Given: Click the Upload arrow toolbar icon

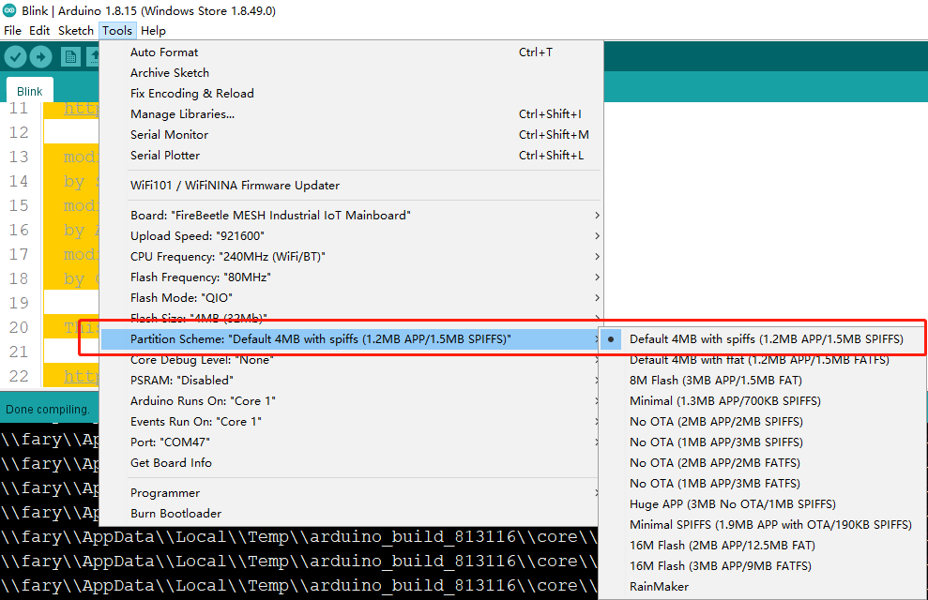Looking at the screenshot, I should (x=40, y=57).
